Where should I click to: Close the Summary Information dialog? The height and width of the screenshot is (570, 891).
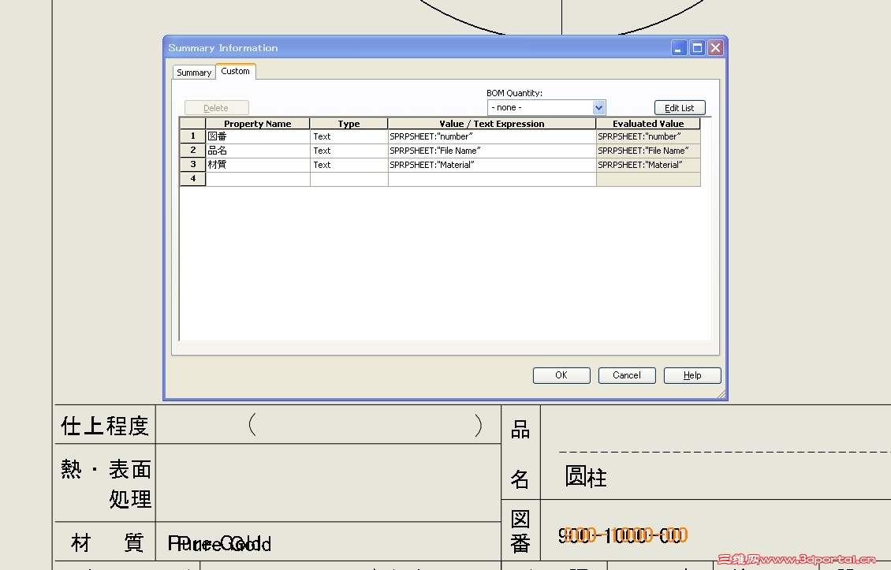(x=715, y=48)
